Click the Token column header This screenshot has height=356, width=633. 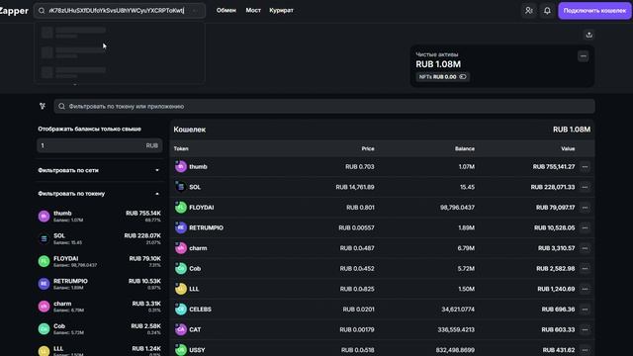coord(181,148)
